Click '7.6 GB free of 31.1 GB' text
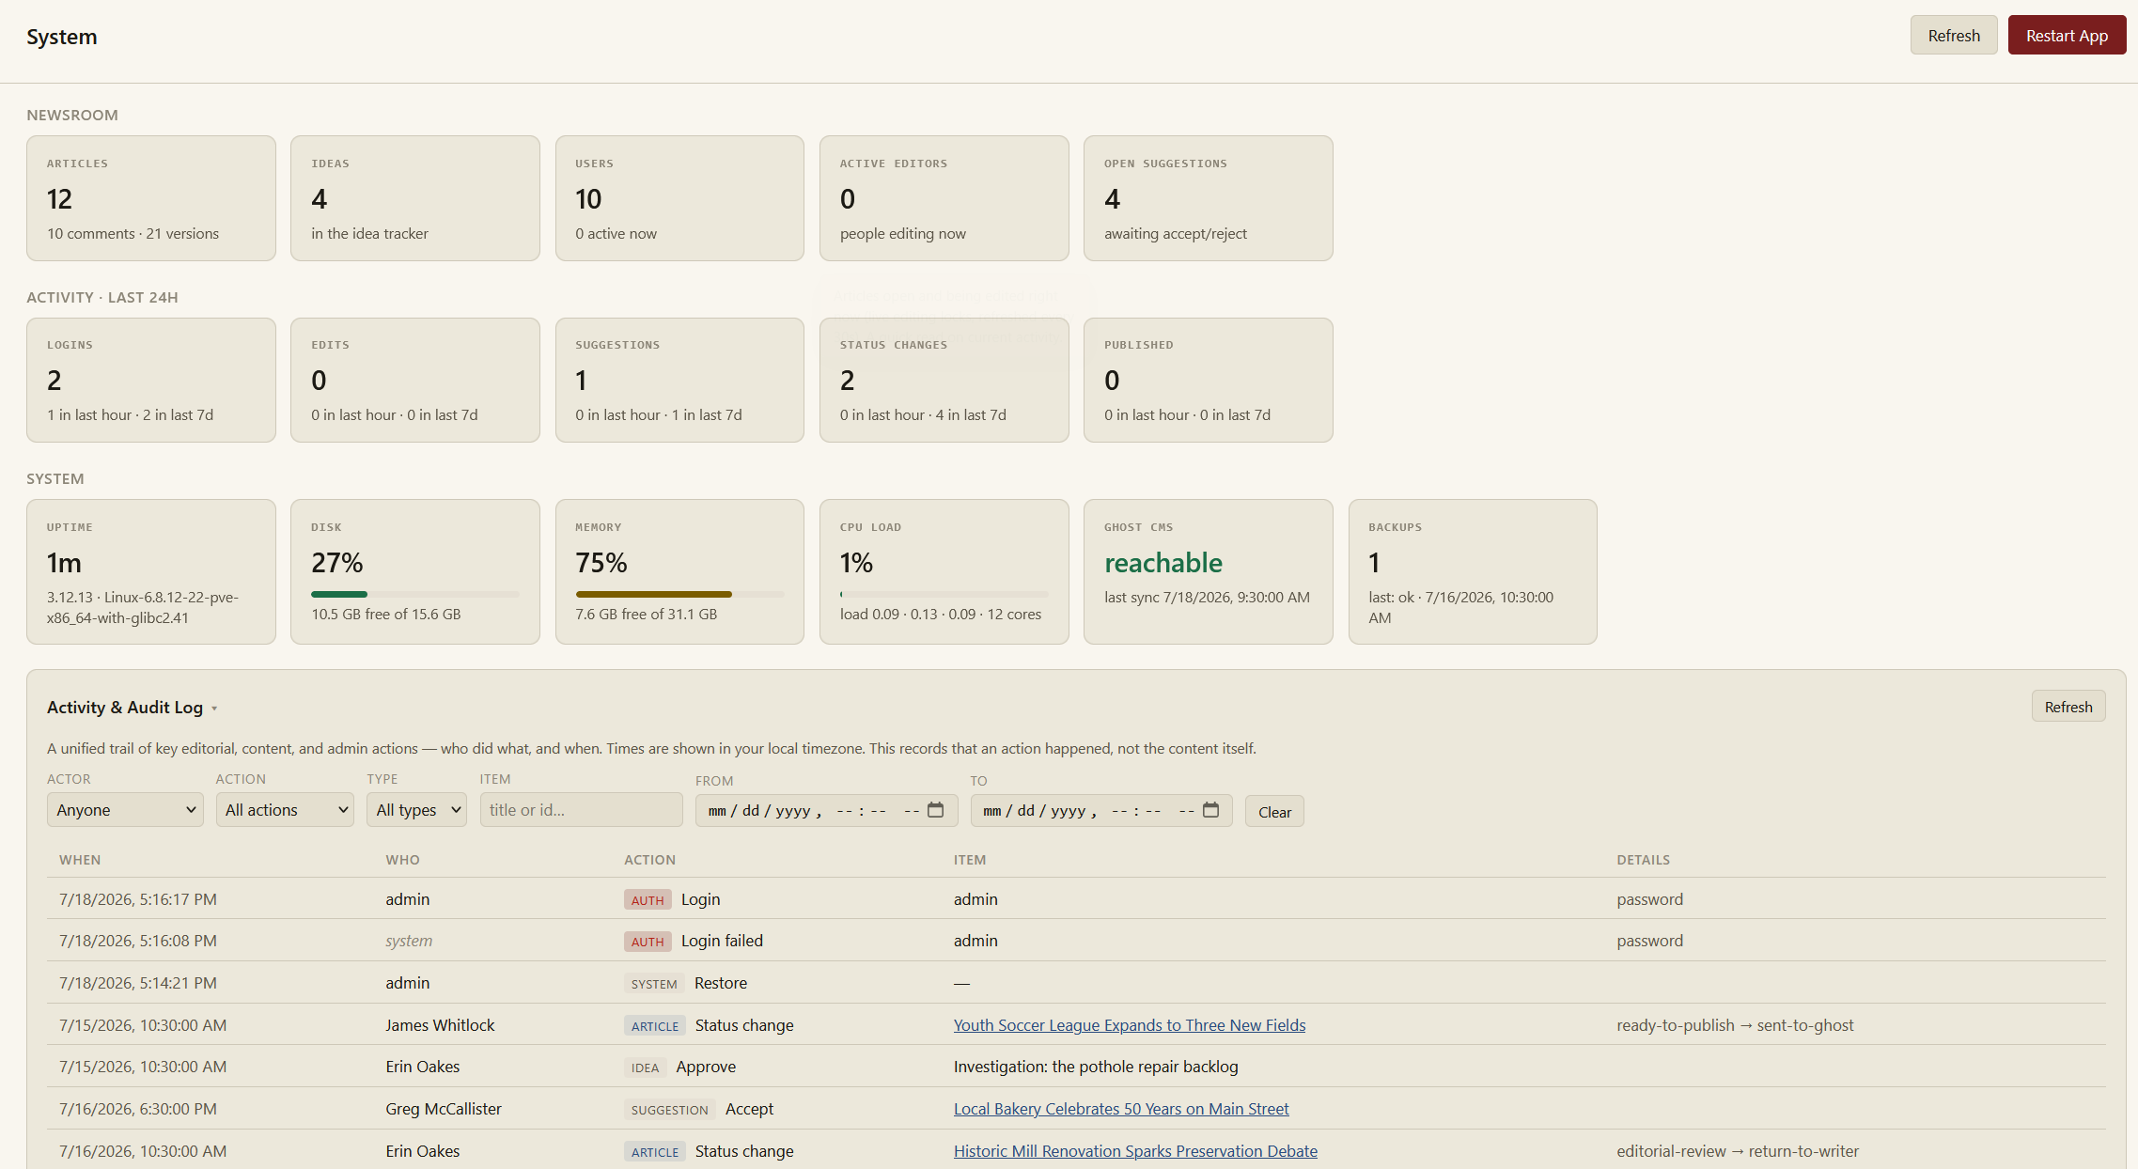The height and width of the screenshot is (1169, 2138). [647, 615]
